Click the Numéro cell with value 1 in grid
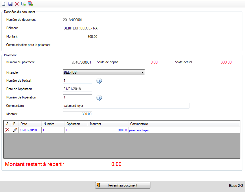Viewport: 245px width, 192px height. (53, 130)
